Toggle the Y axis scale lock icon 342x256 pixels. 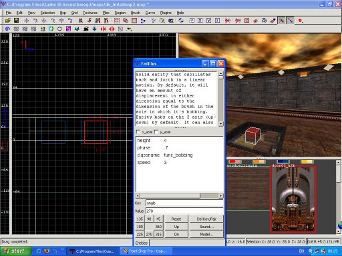tap(208, 21)
